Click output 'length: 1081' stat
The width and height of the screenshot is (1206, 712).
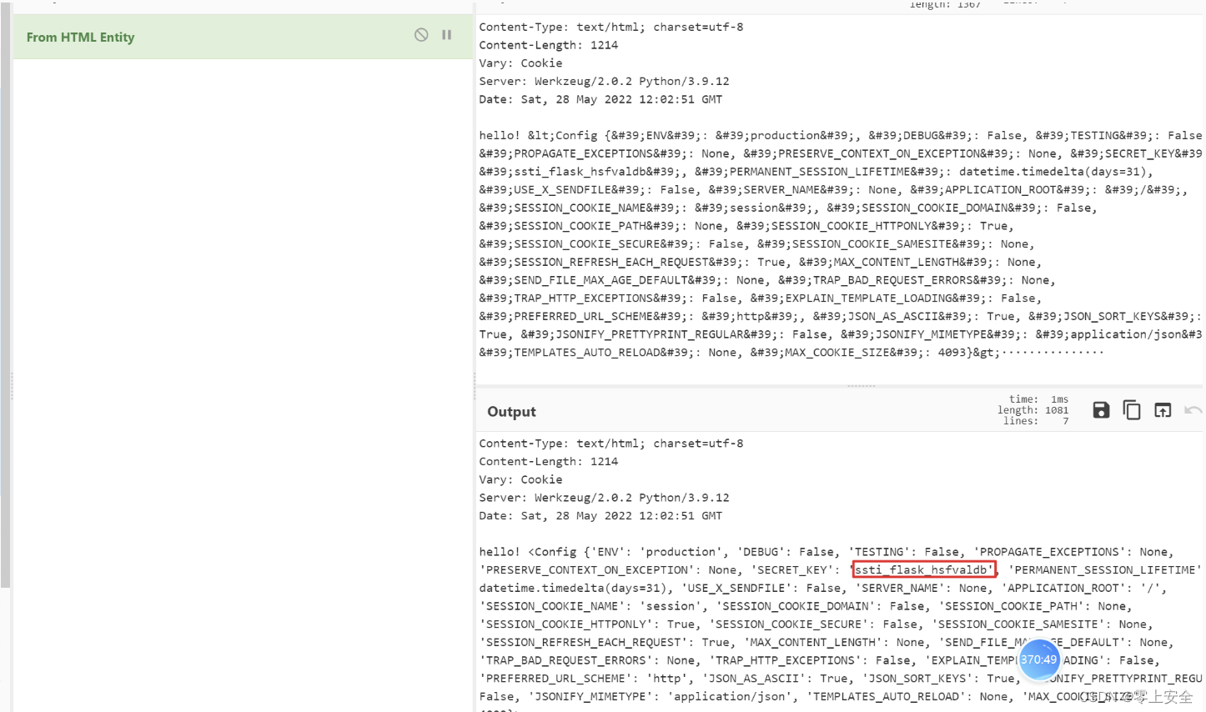point(1033,410)
